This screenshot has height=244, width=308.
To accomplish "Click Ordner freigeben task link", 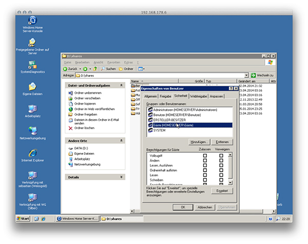I will (x=86, y=114).
